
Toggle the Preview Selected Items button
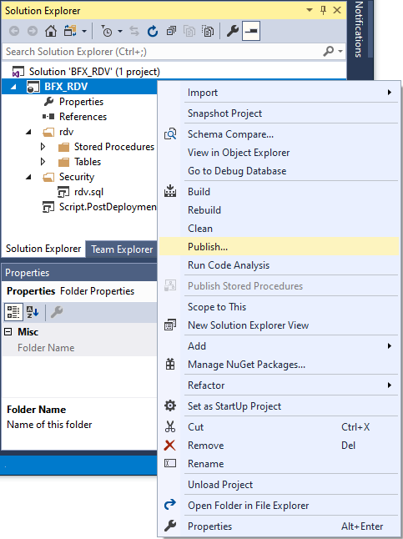[251, 31]
